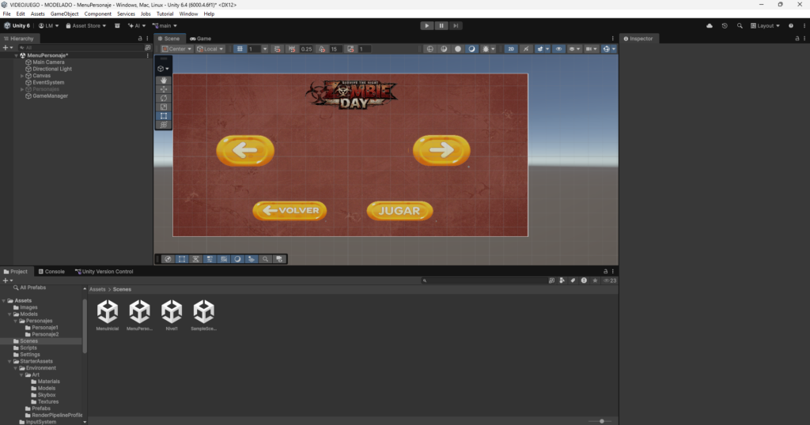The height and width of the screenshot is (425, 810).
Task: Open Hierarchy panel three-dot options
Action: tap(147, 39)
